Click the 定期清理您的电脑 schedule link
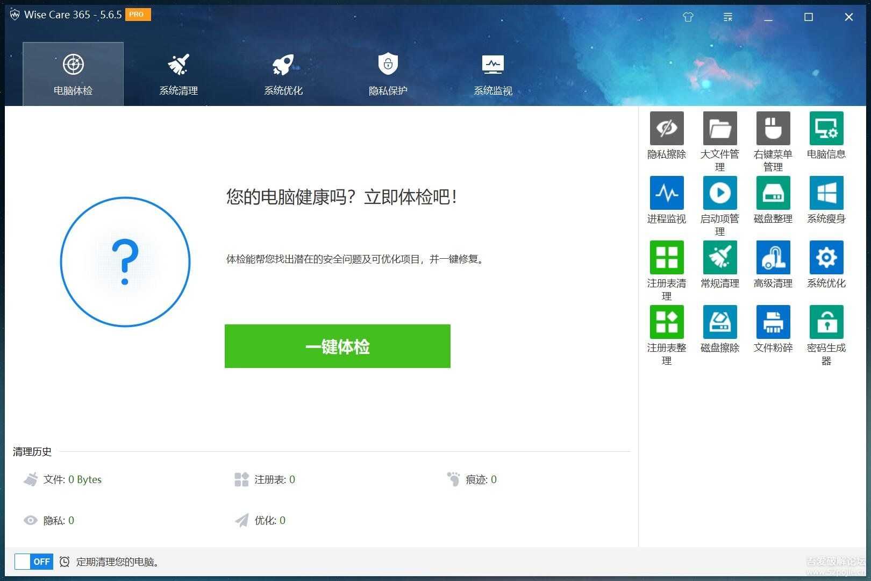Viewport: 871px width, 581px height. pos(117,562)
